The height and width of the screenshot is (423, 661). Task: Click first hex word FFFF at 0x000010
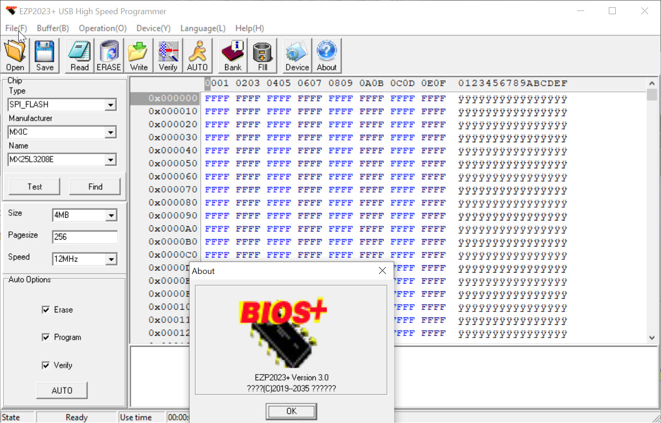pyautogui.click(x=217, y=112)
